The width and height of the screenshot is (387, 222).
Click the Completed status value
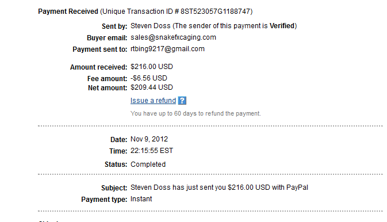click(148, 164)
